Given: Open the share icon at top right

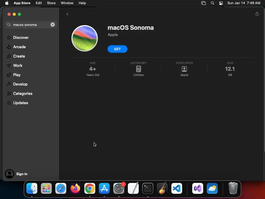Looking at the screenshot, I should [x=257, y=14].
